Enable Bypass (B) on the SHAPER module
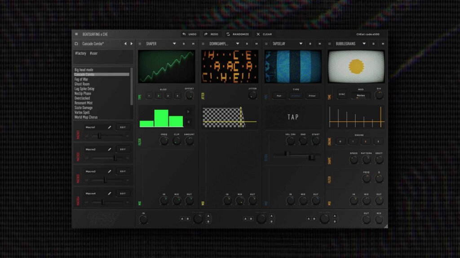 183,43
